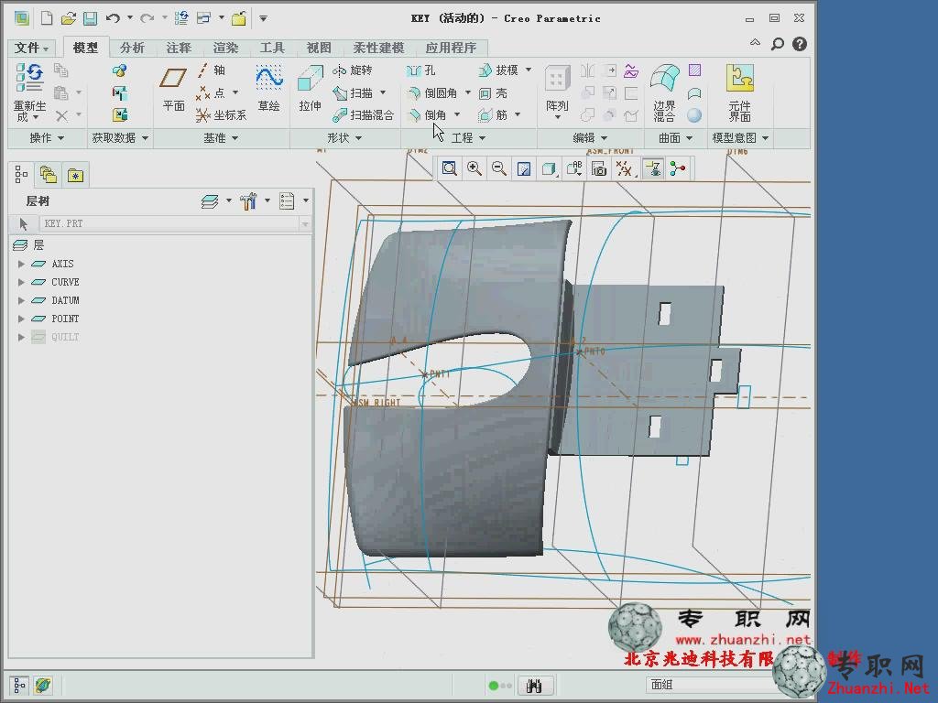938x703 pixels.
Task: Expand the DATUM layer
Action: pyautogui.click(x=21, y=300)
